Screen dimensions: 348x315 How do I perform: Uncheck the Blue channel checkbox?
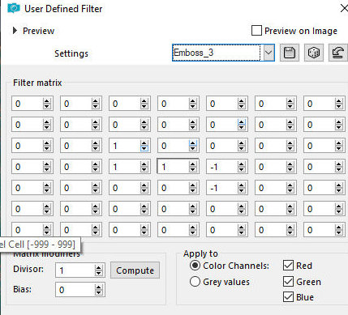tap(288, 297)
